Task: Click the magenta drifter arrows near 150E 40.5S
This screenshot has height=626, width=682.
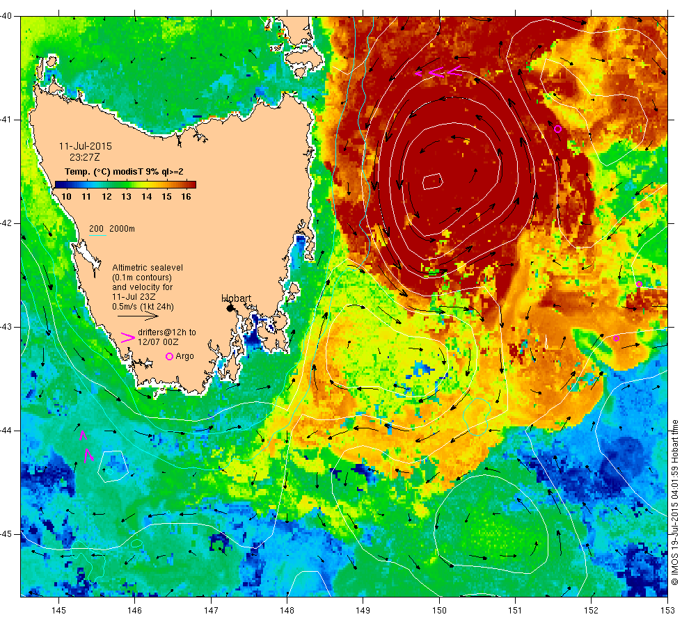Action: (438, 71)
